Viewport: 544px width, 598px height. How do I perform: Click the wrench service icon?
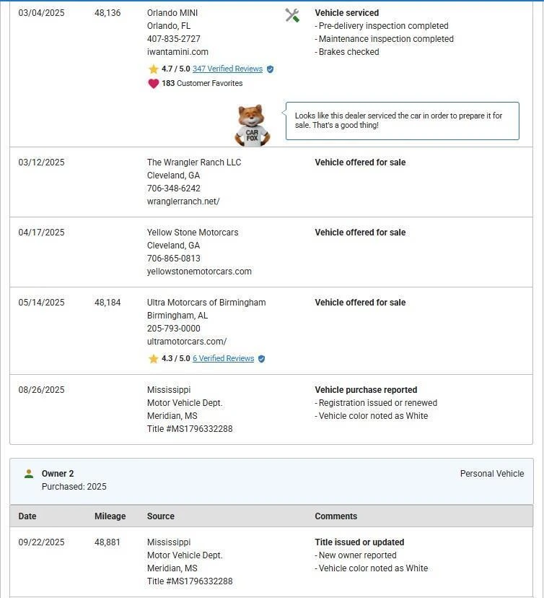(292, 15)
